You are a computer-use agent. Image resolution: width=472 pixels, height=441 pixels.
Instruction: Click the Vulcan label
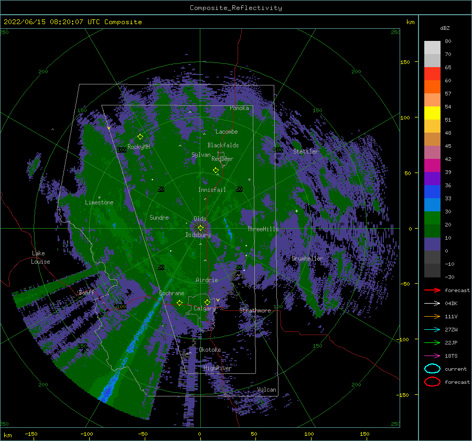267,390
